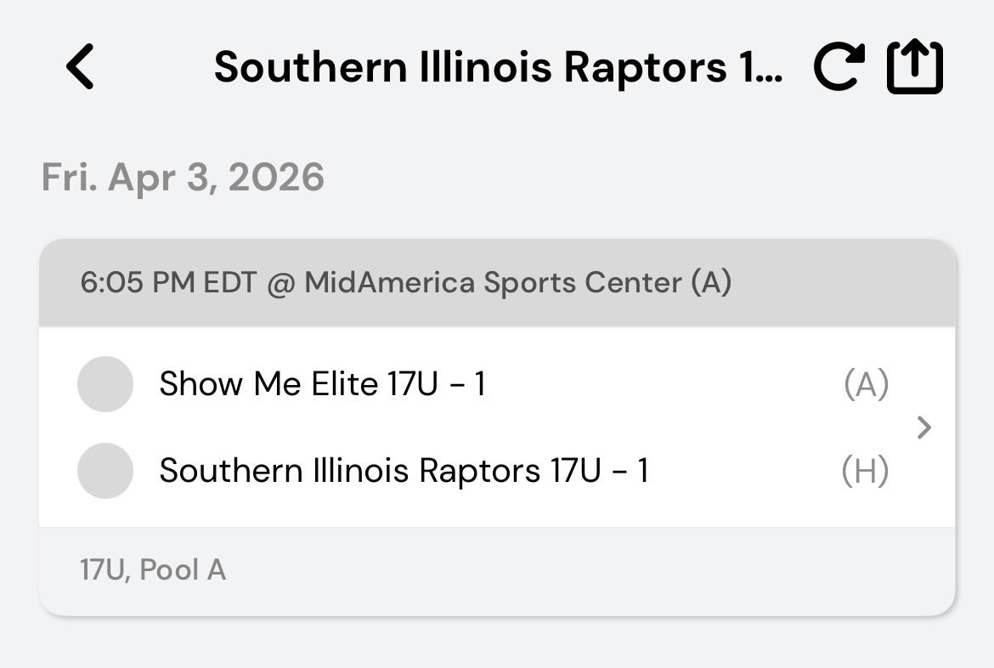The width and height of the screenshot is (994, 668).
Task: Tap the 17U, Pool A footer label
Action: click(153, 569)
